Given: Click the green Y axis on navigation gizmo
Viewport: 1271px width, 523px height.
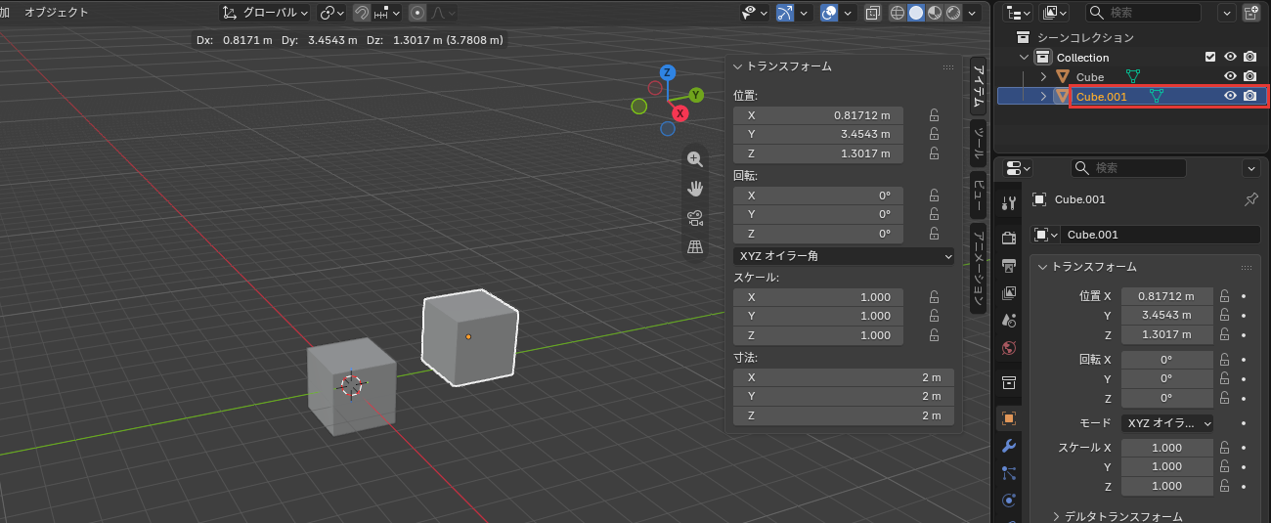Looking at the screenshot, I should point(696,95).
